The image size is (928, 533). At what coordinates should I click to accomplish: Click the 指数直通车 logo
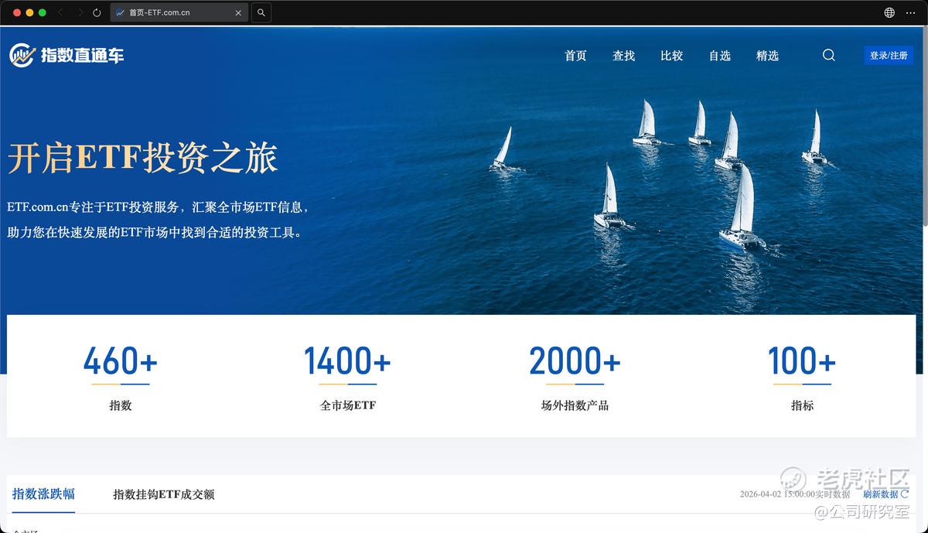coord(67,56)
